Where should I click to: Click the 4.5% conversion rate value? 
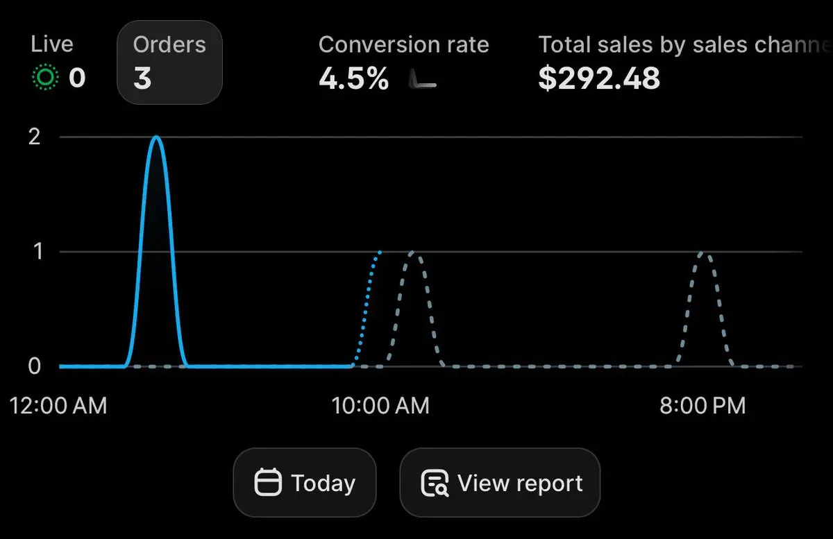354,79
